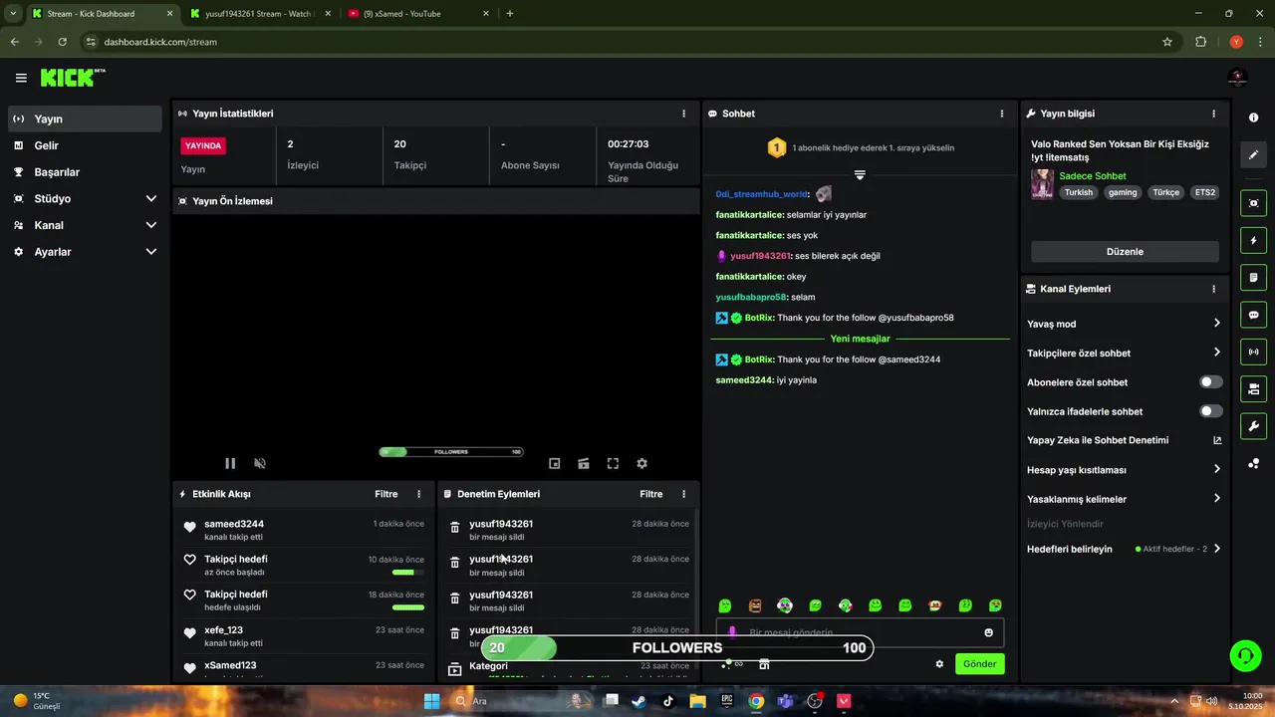Pause the stream preview
The height and width of the screenshot is (717, 1275).
click(230, 463)
